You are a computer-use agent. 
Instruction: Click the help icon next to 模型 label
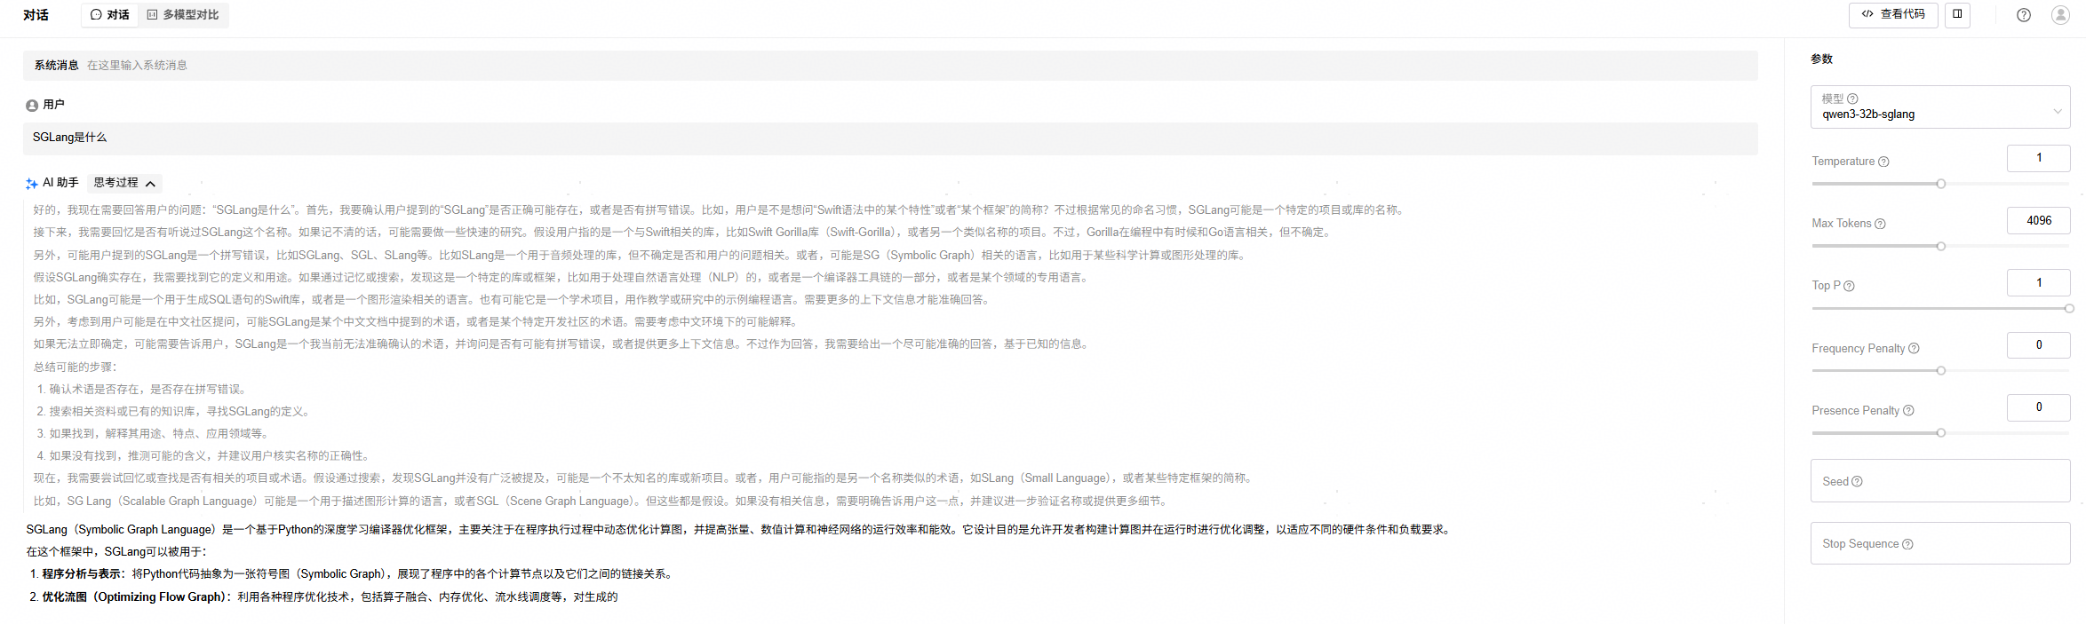pos(1852,99)
